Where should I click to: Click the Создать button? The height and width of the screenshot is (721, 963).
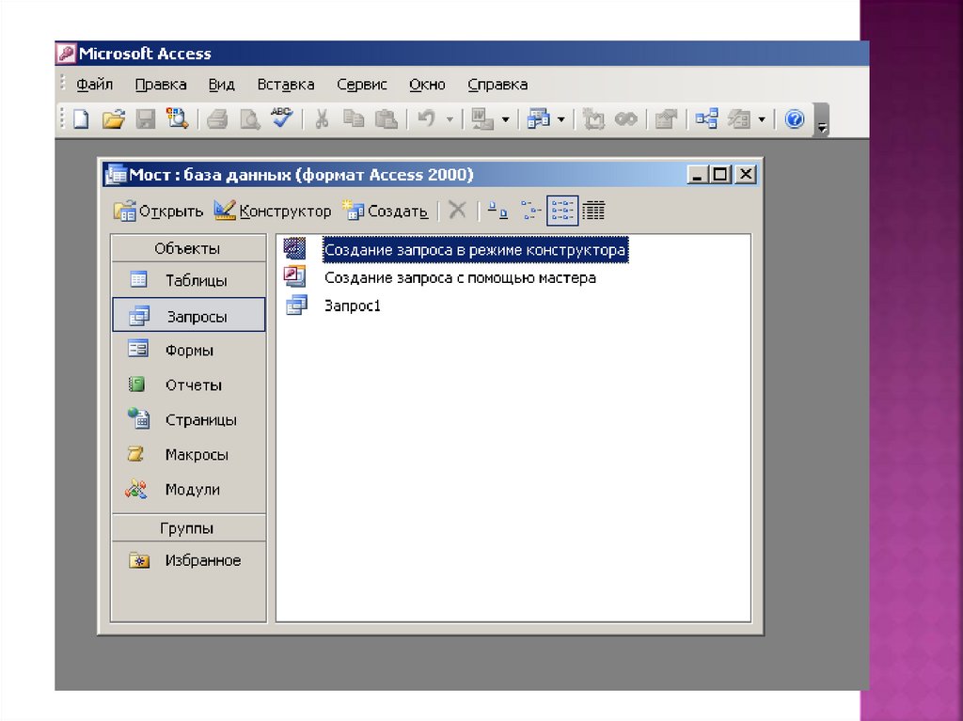tap(385, 211)
